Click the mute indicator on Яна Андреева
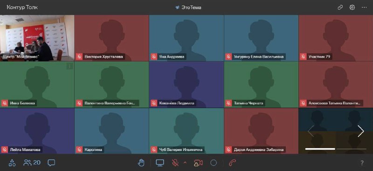This screenshot has width=373, height=171. [154, 56]
